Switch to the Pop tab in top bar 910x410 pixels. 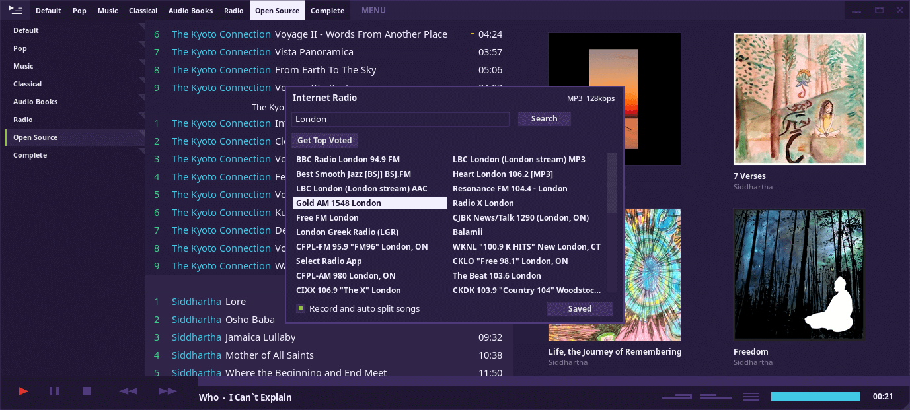79,11
